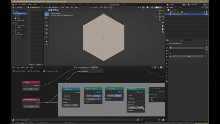Click the green Y axis on navigation gizmo

[x=159, y=13]
